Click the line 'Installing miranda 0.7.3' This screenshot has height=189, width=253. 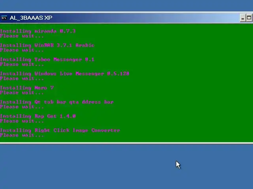click(x=38, y=31)
